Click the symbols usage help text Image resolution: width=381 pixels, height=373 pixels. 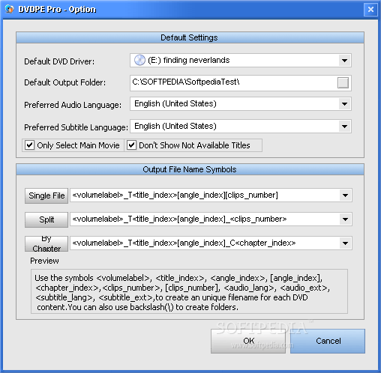coord(182,292)
